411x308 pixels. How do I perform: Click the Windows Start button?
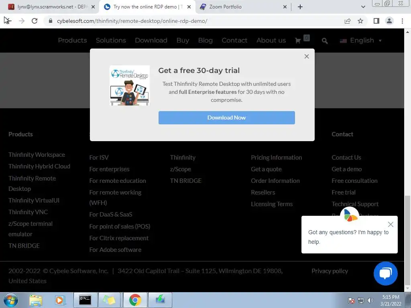(11, 300)
